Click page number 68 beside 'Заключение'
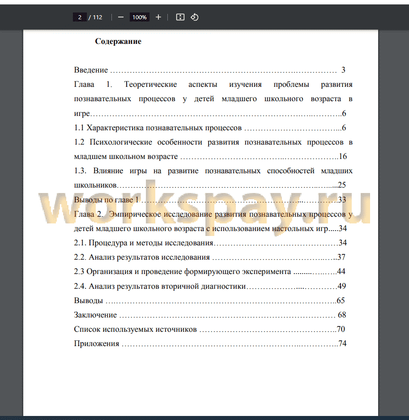 342,315
